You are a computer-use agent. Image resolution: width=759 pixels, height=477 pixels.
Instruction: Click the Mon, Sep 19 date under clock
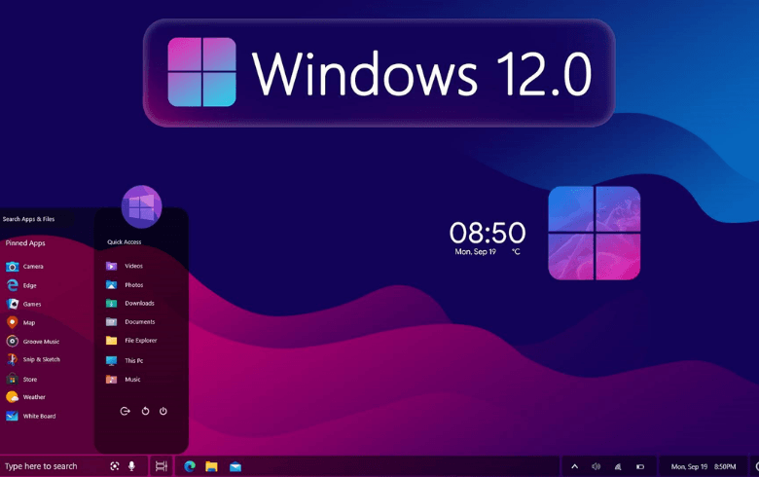pyautogui.click(x=475, y=252)
